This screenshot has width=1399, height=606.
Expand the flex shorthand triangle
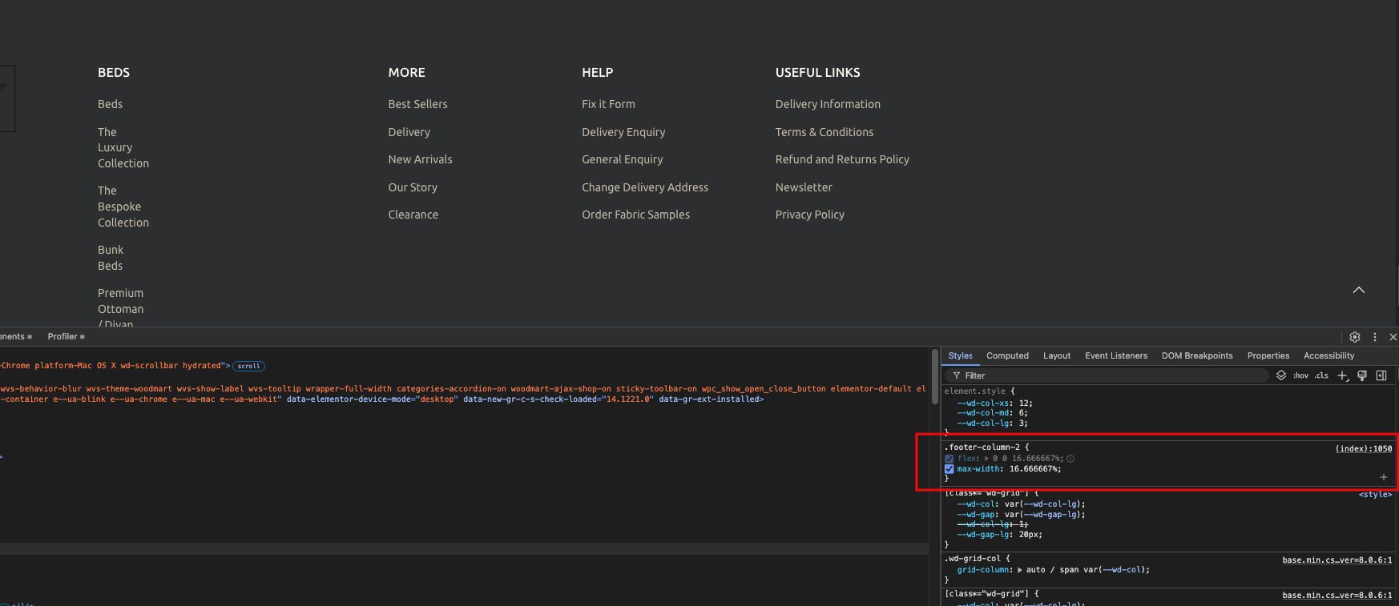click(986, 459)
